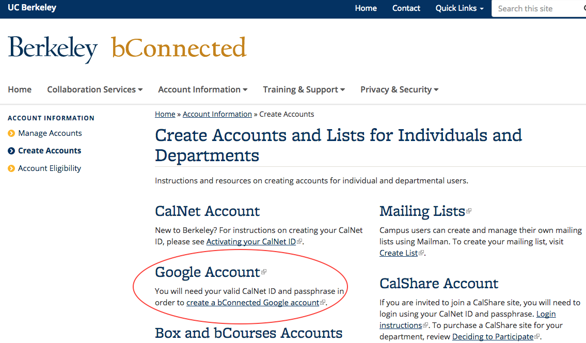
Task: Click Account Information in the breadcrumb
Action: point(217,114)
